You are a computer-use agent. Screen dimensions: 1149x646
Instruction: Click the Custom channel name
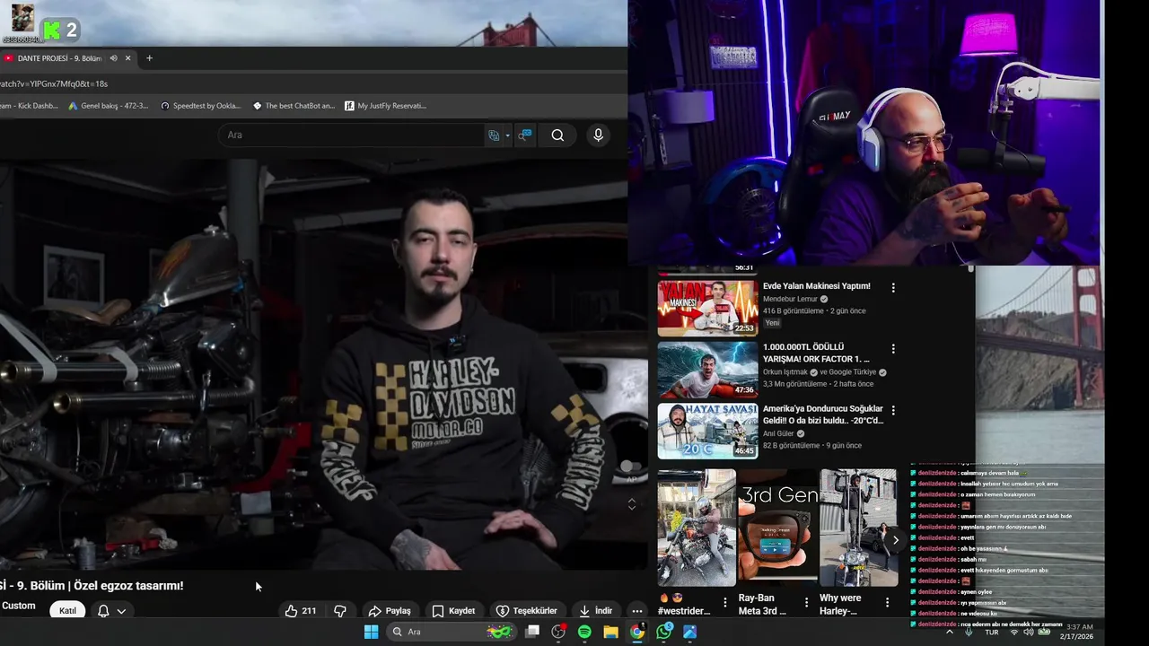[x=18, y=606]
